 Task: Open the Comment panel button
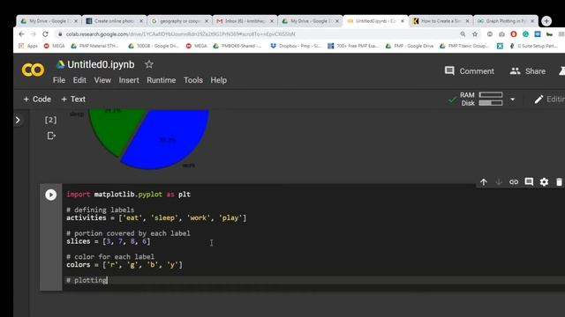coord(469,71)
